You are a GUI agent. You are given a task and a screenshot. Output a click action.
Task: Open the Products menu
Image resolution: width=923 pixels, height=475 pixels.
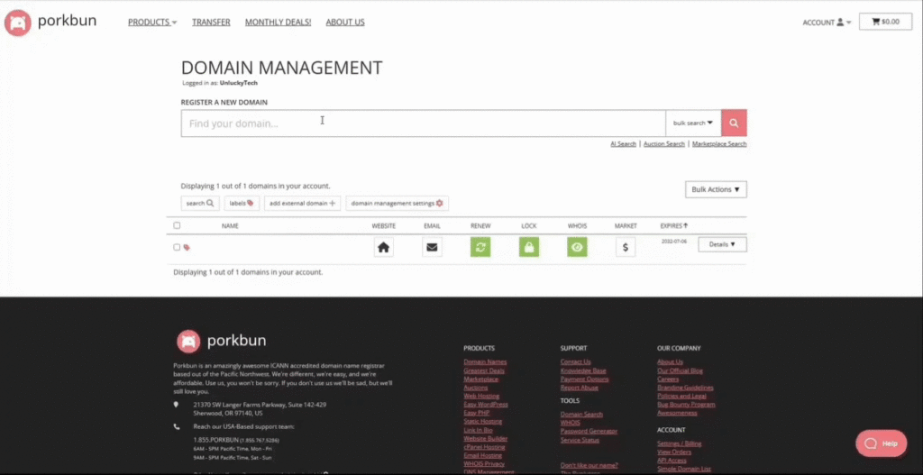152,22
